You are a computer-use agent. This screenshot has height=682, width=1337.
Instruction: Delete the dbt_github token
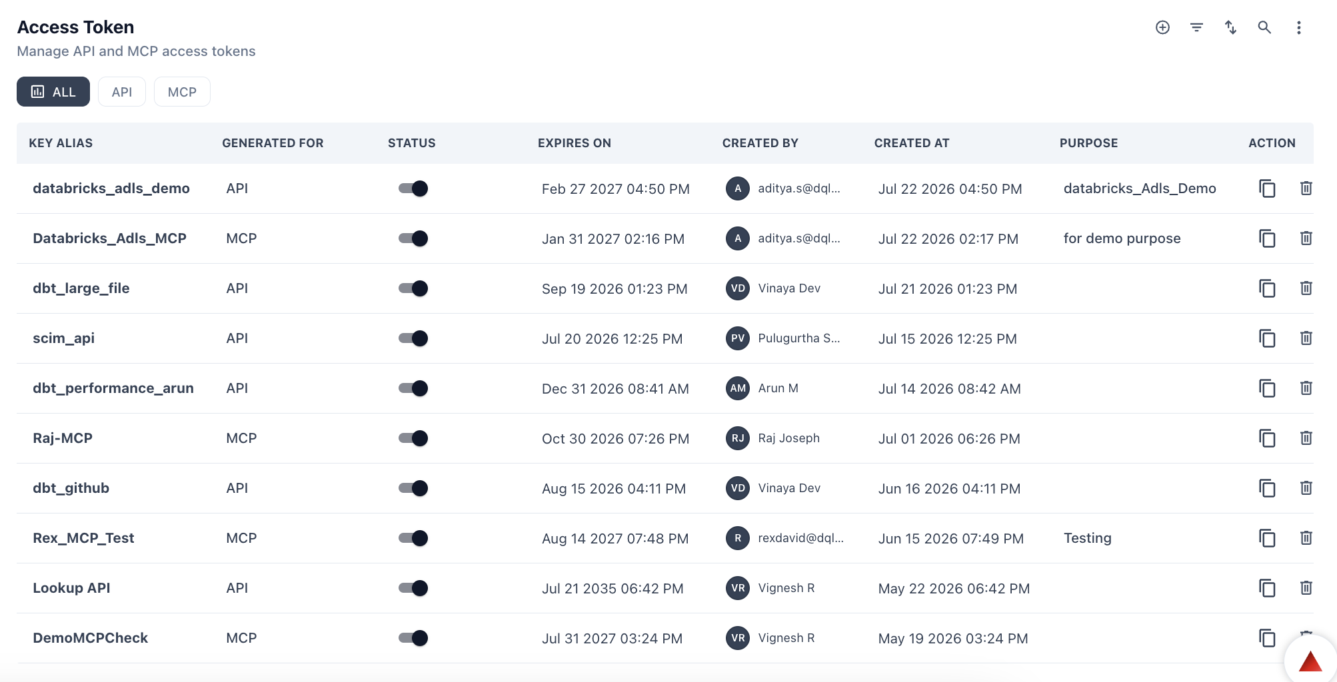tap(1306, 488)
